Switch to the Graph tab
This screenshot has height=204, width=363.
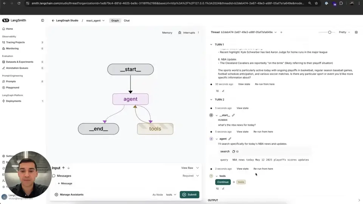pyautogui.click(x=115, y=20)
